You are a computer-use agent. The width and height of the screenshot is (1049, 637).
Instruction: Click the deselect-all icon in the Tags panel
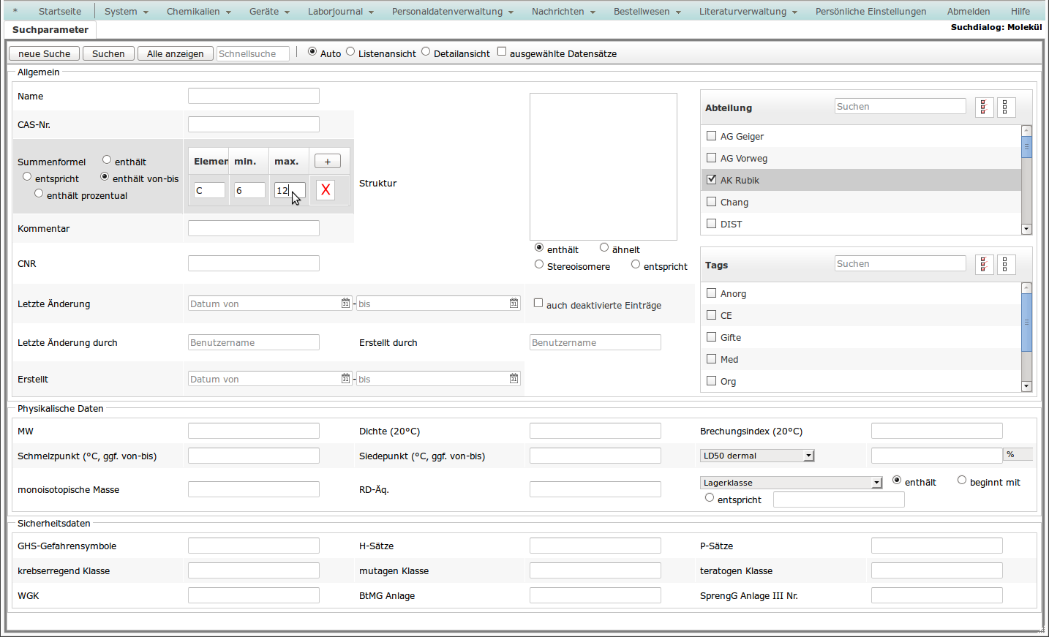coord(1005,265)
